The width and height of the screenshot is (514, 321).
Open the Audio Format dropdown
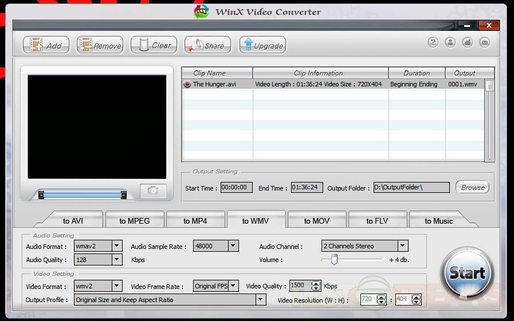pos(117,245)
